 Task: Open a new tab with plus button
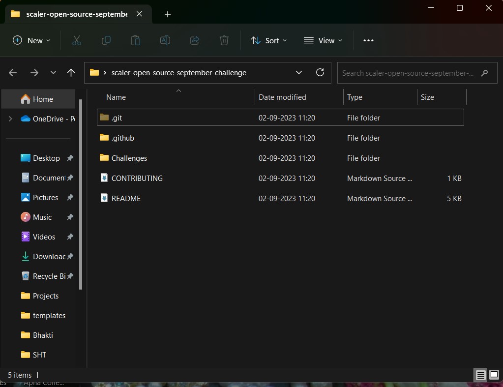(168, 14)
